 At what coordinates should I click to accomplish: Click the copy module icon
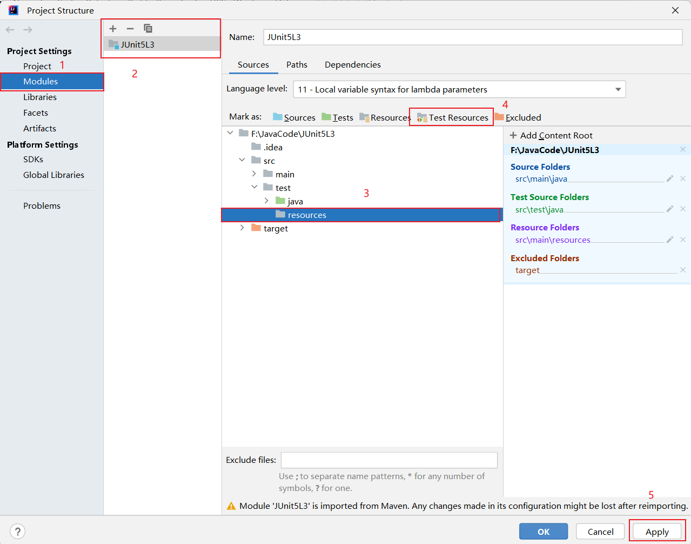click(x=148, y=29)
